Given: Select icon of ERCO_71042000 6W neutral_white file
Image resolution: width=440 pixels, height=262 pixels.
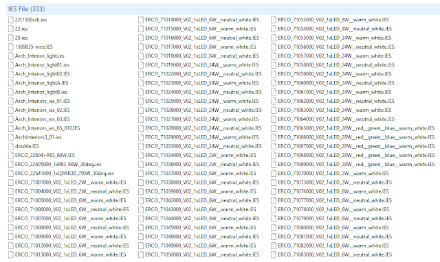Looking at the screenshot, I should pos(141,200).
